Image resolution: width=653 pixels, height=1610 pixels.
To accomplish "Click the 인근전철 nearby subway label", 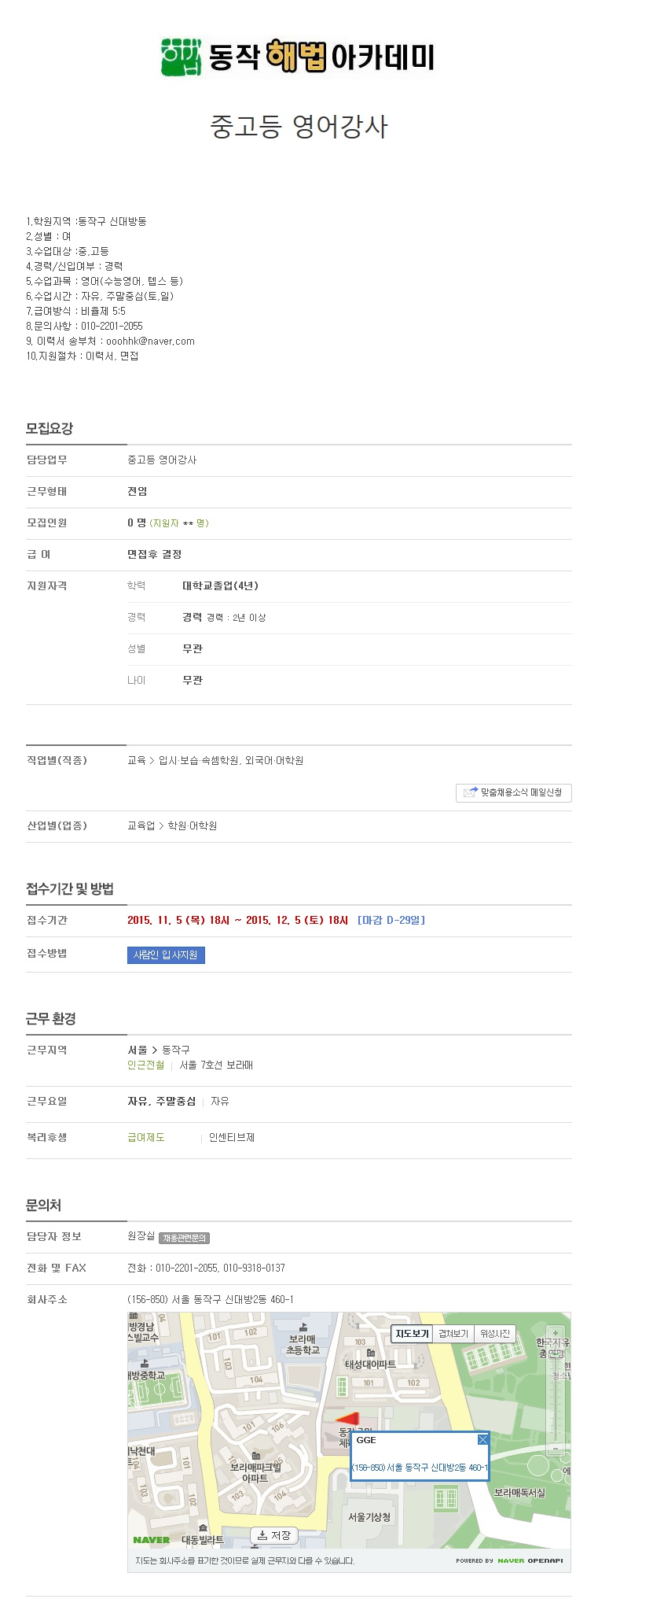I will click(x=146, y=1065).
